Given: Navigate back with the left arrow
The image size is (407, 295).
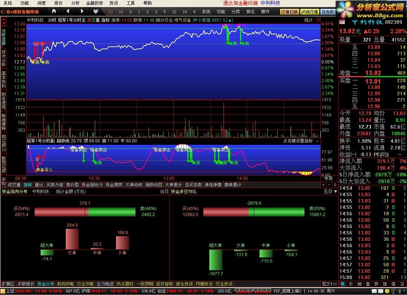Looking at the screenshot, I should [68, 11].
